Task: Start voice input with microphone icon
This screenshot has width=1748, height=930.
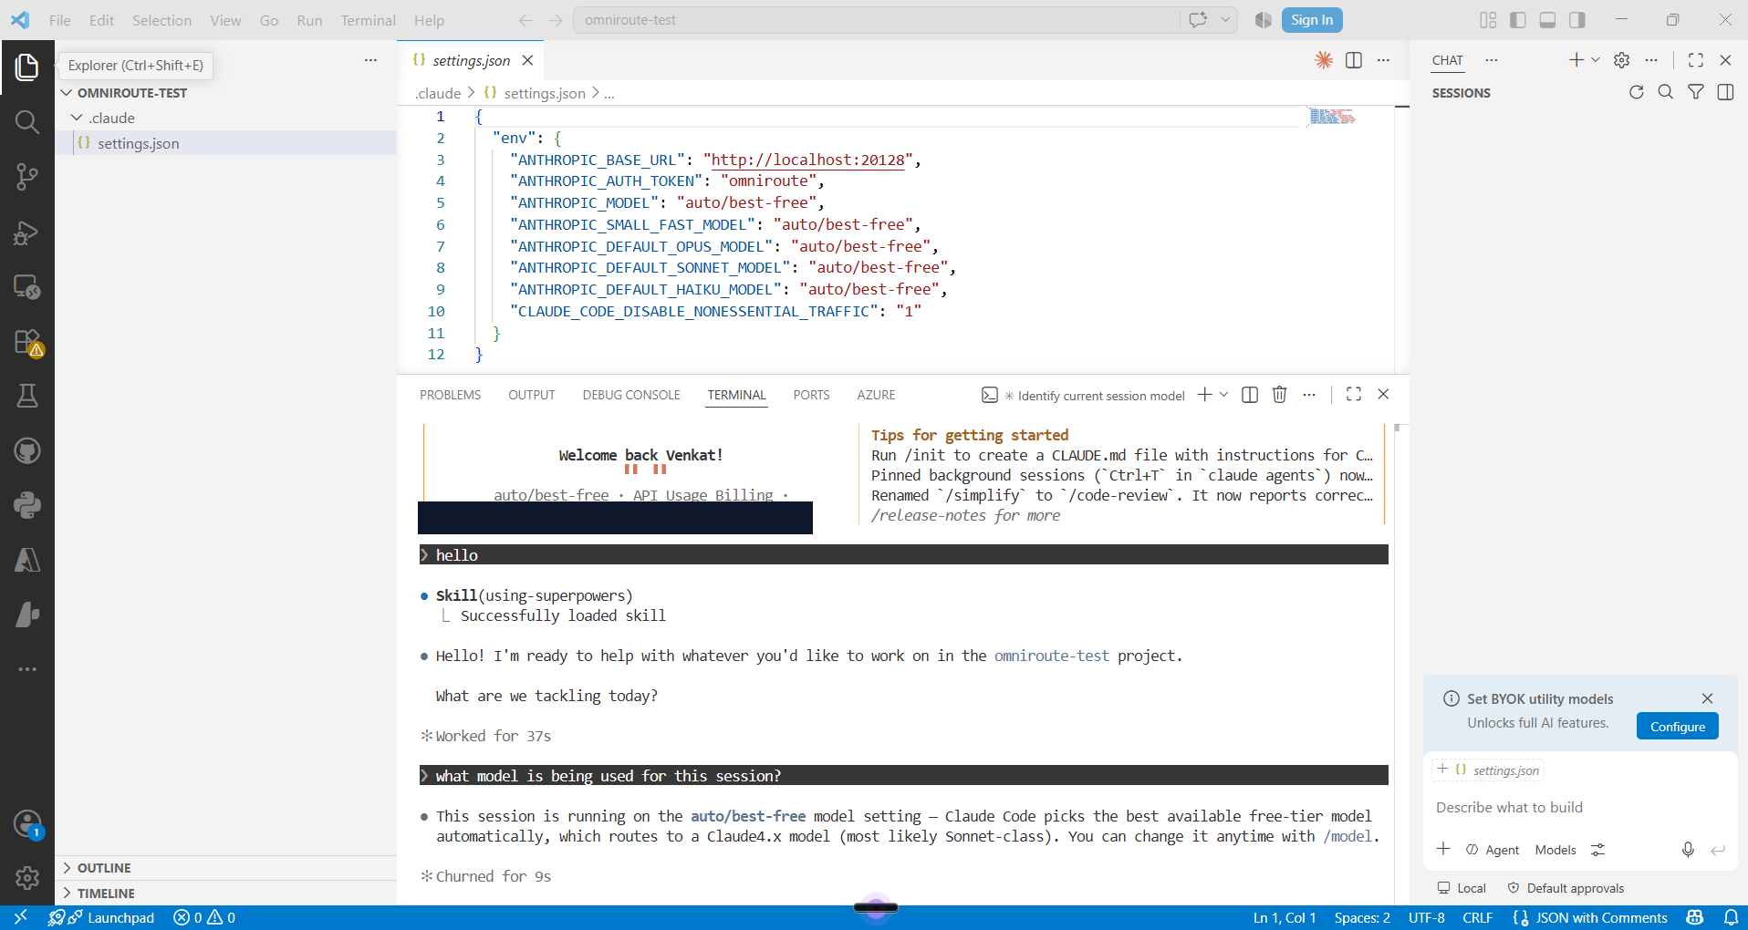Action: tap(1688, 850)
